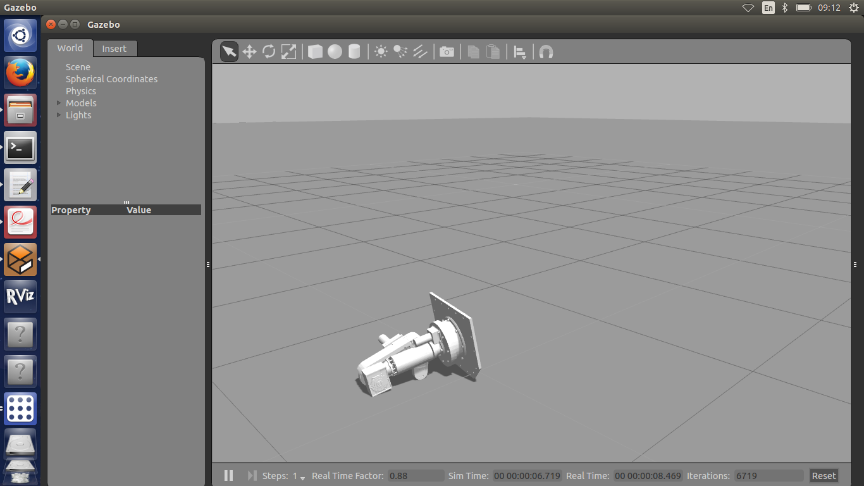
Task: Open the Bluetooth indicator menu
Action: click(785, 8)
